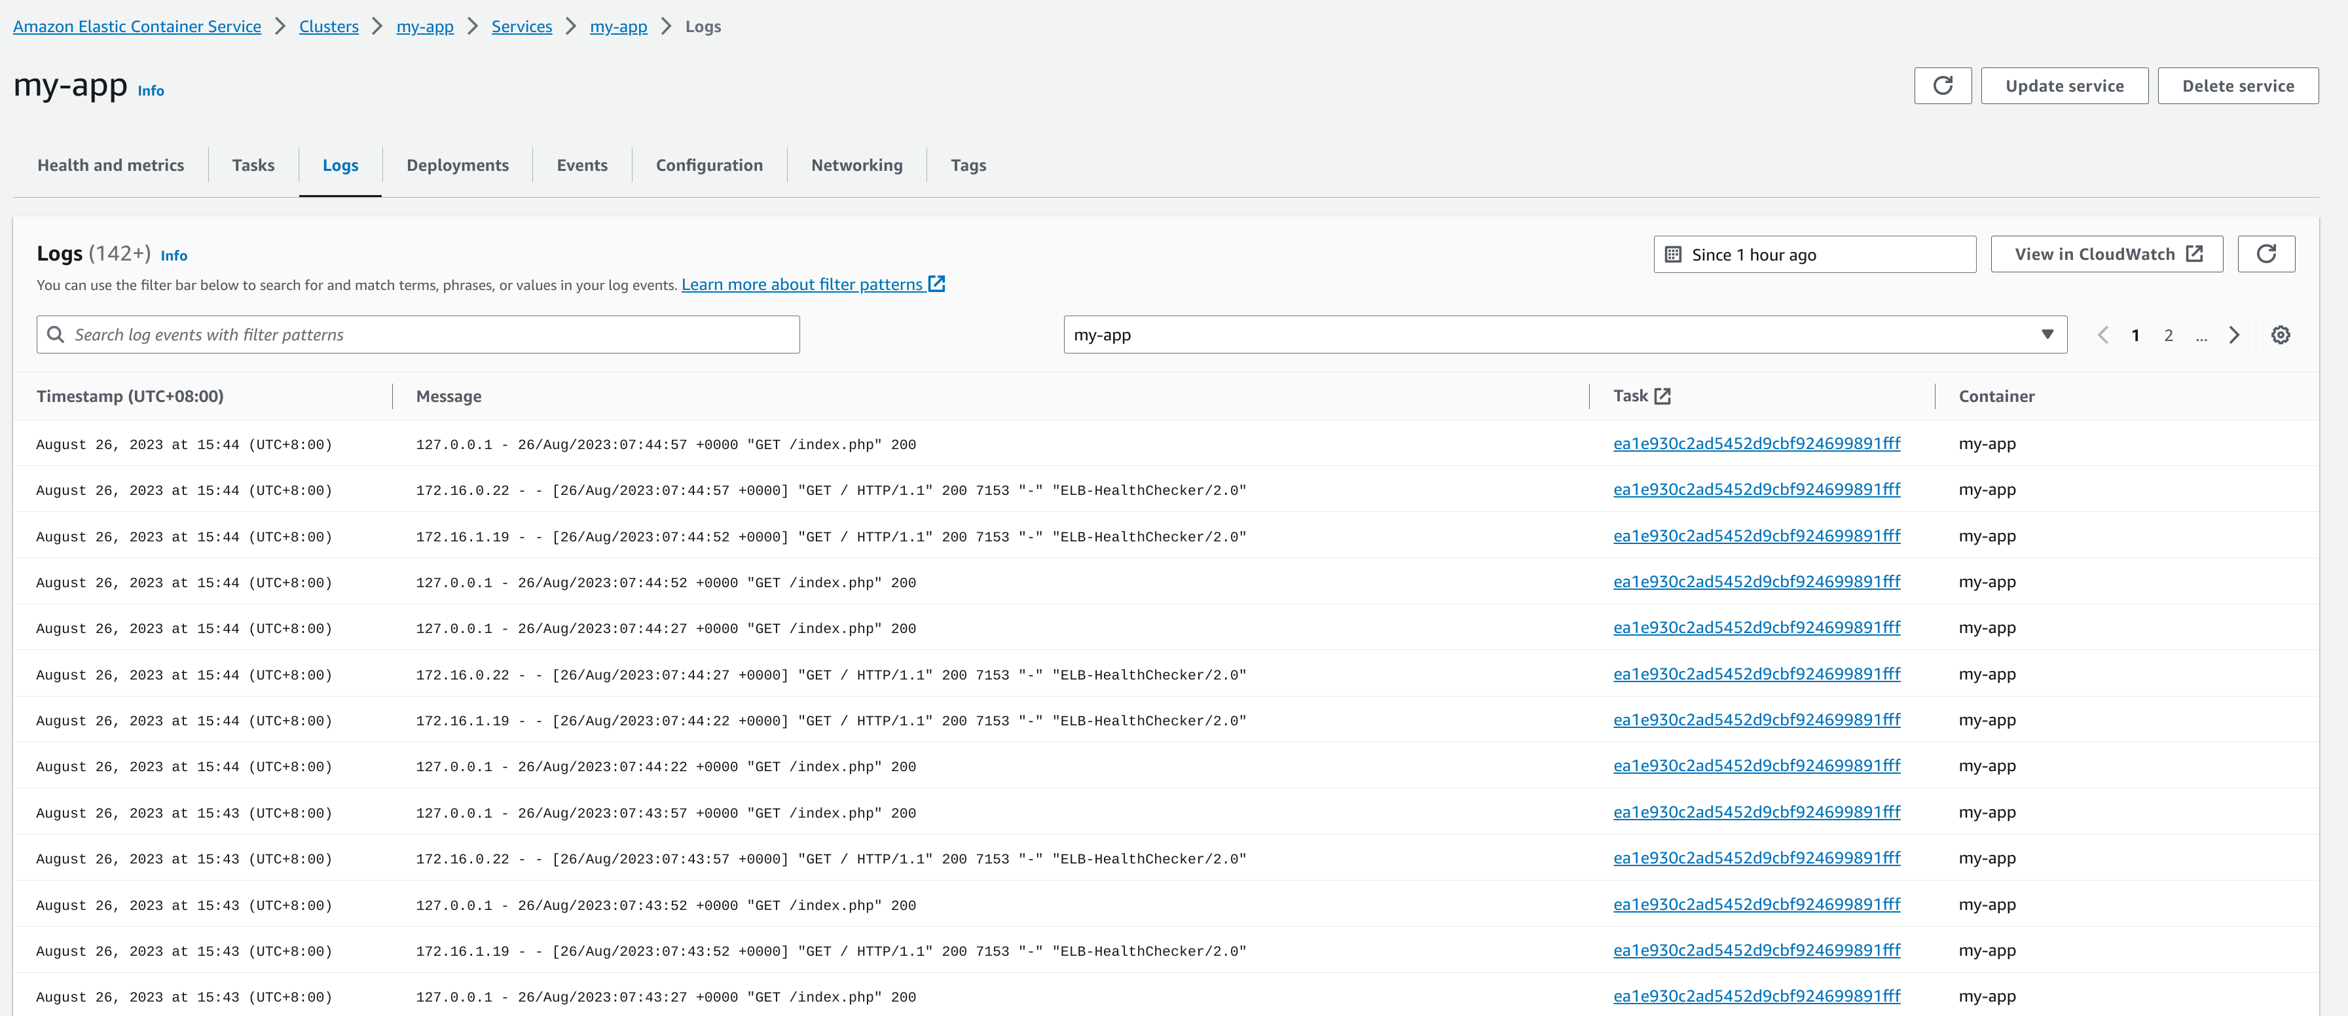Switch to Health and metrics tab
Viewport: 2348px width, 1016px height.
click(110, 165)
